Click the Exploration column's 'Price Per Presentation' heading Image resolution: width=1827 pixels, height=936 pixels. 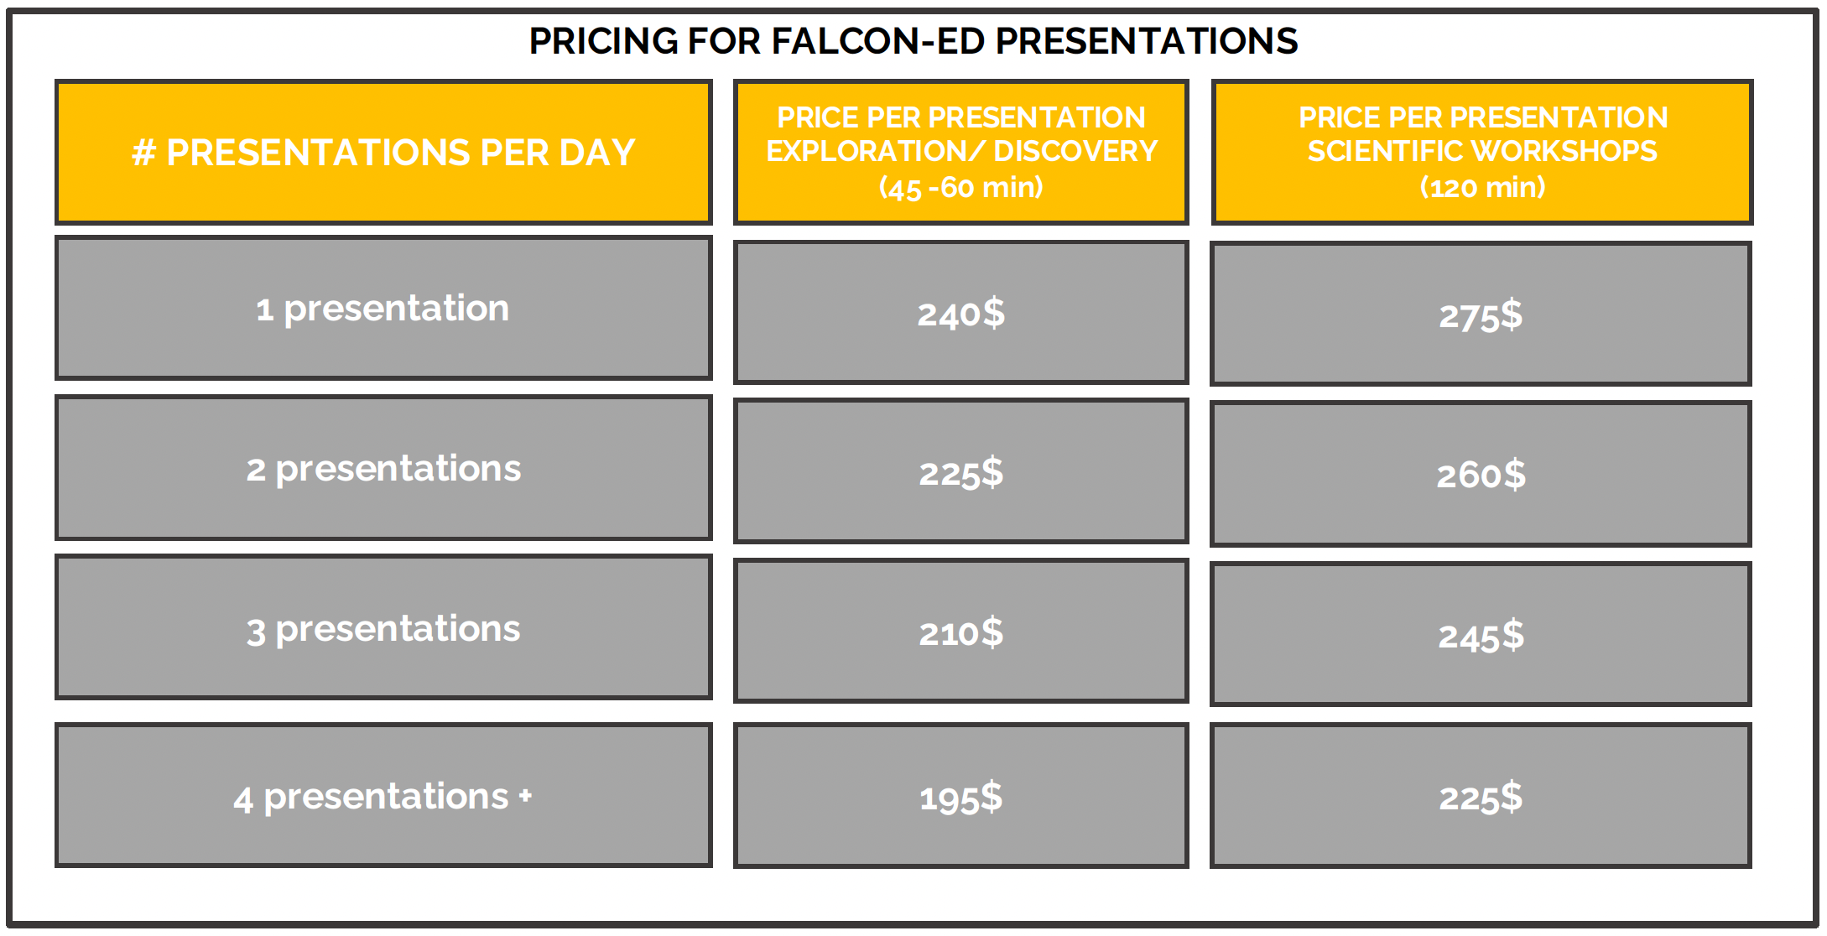pyautogui.click(x=961, y=117)
